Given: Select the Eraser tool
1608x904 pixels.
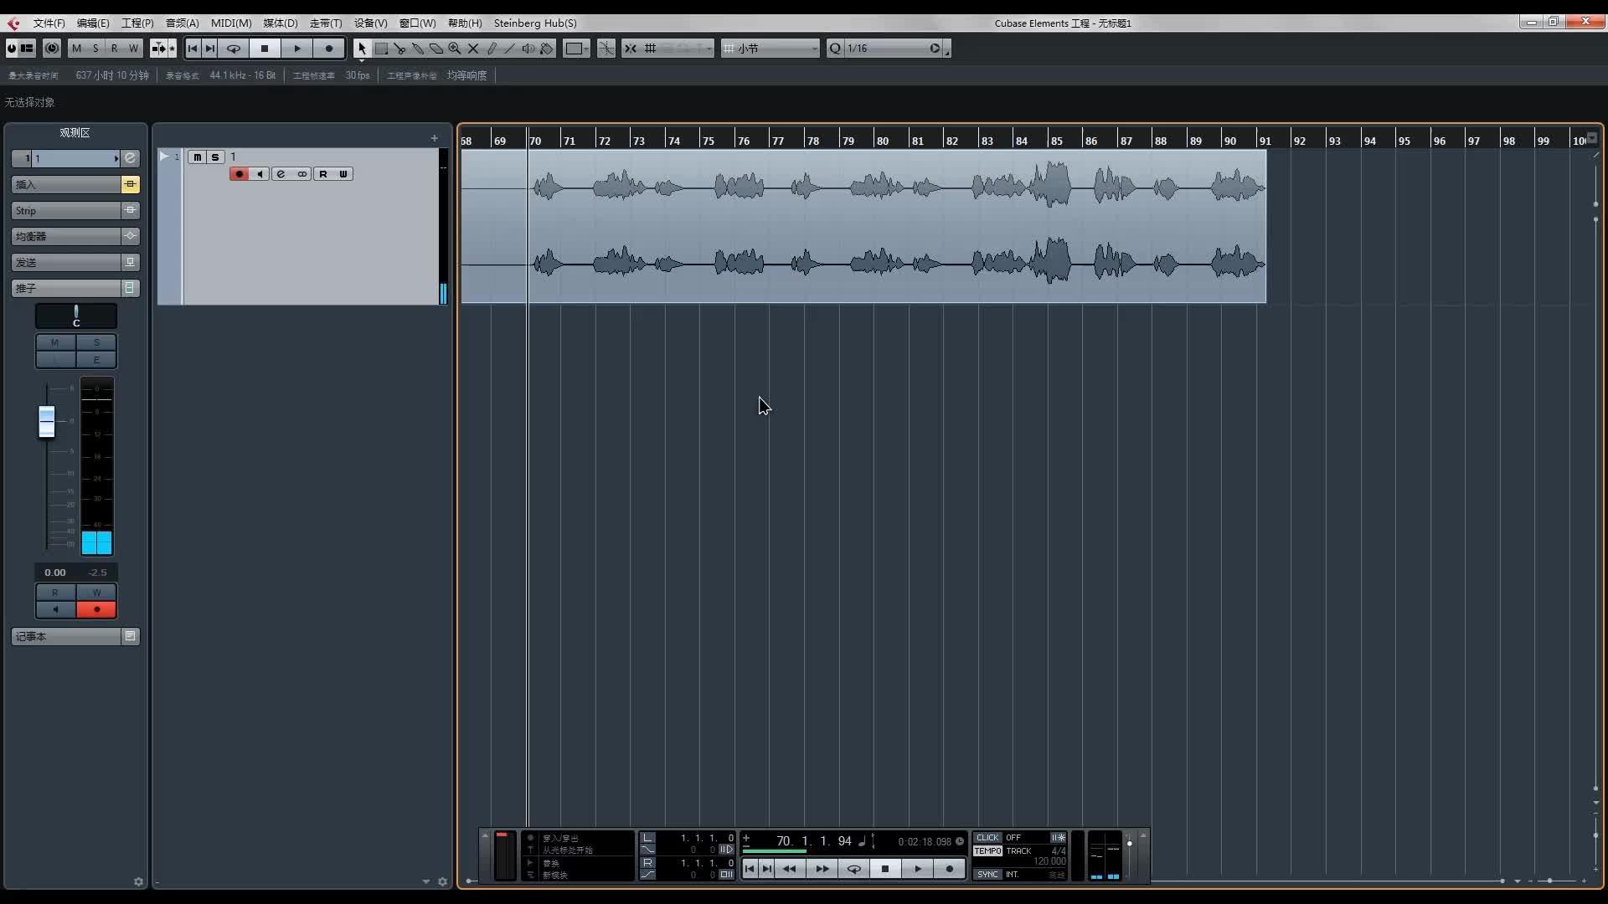Looking at the screenshot, I should coord(436,49).
